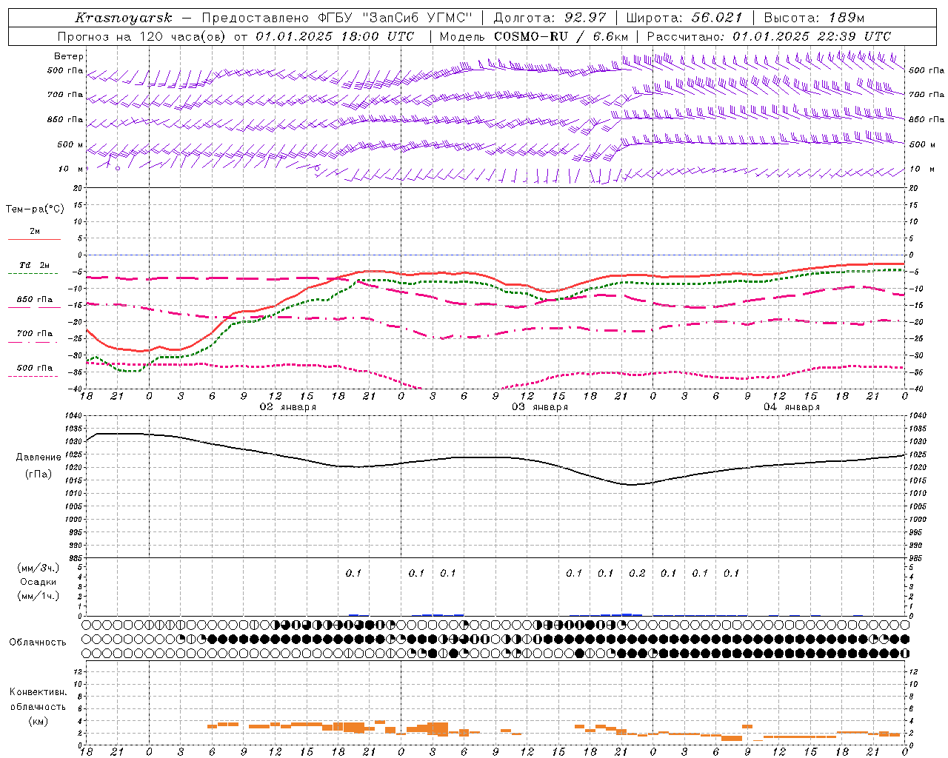Click the 'Широта: 56.021' header field
This screenshot has height=758, width=948.
(x=684, y=18)
